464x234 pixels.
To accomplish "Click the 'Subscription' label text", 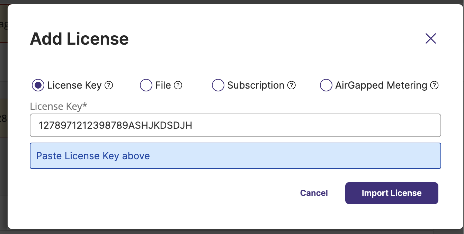I will coord(256,85).
